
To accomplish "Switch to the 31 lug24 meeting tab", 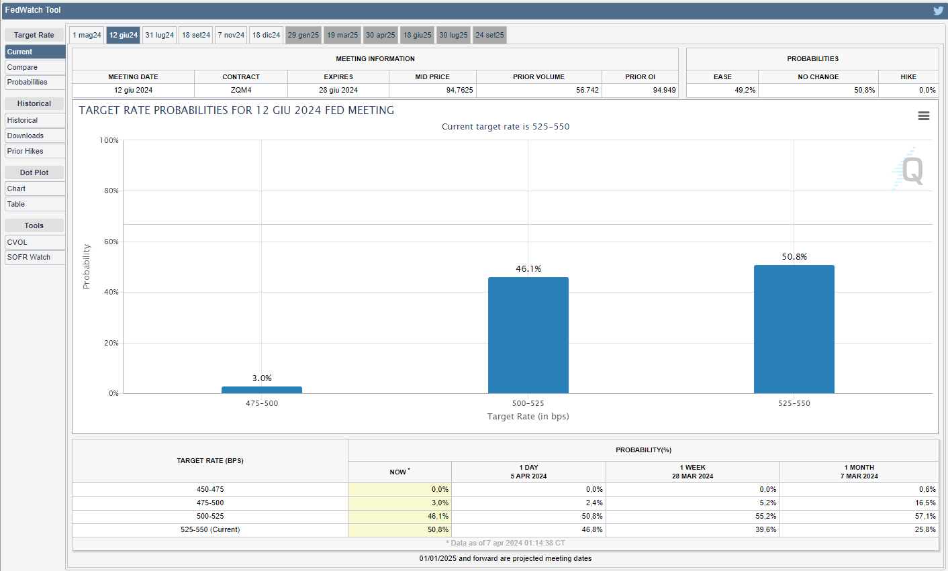I will coord(160,35).
